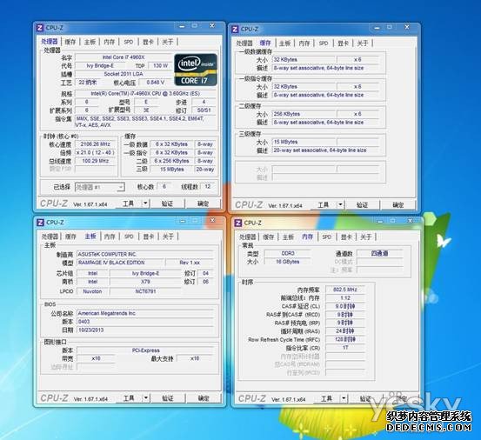Select the 内存 tab in the 处理器 window
The image size is (481, 440).
[110, 42]
